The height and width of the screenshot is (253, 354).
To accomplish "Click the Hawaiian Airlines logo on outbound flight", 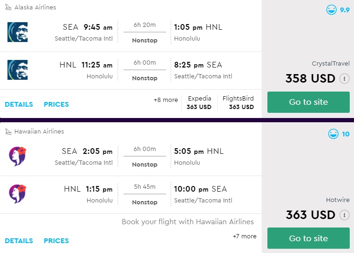I will [x=18, y=156].
